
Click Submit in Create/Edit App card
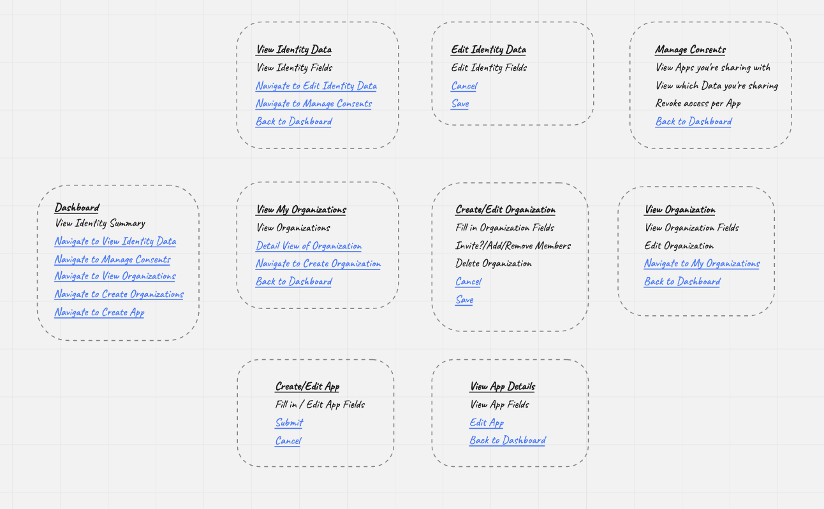(289, 423)
